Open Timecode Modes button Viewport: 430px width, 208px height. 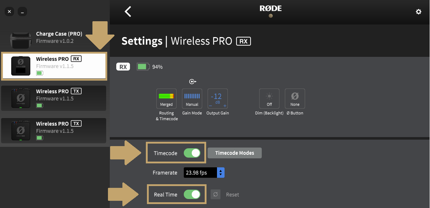(x=234, y=153)
